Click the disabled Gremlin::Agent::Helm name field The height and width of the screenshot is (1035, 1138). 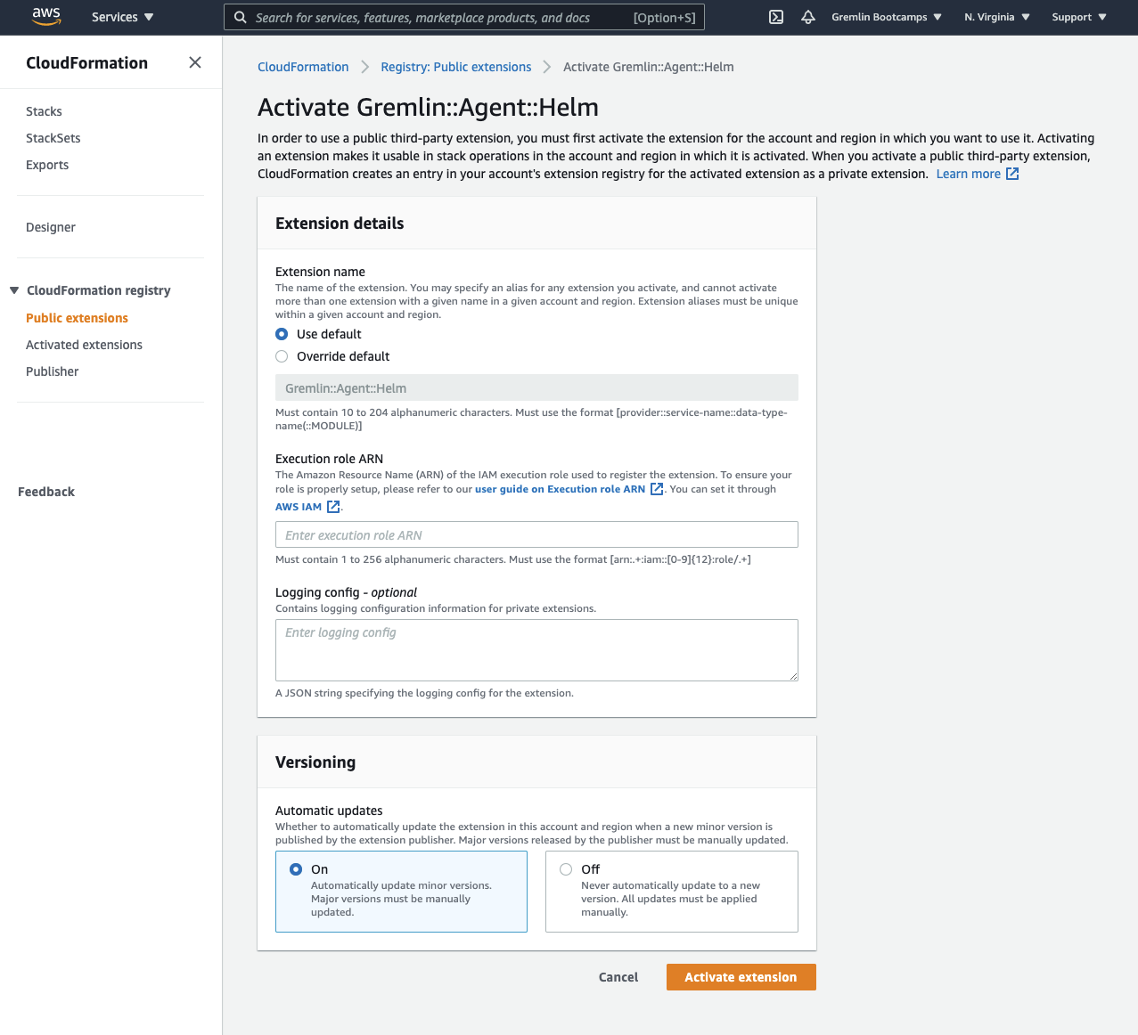[x=536, y=388]
